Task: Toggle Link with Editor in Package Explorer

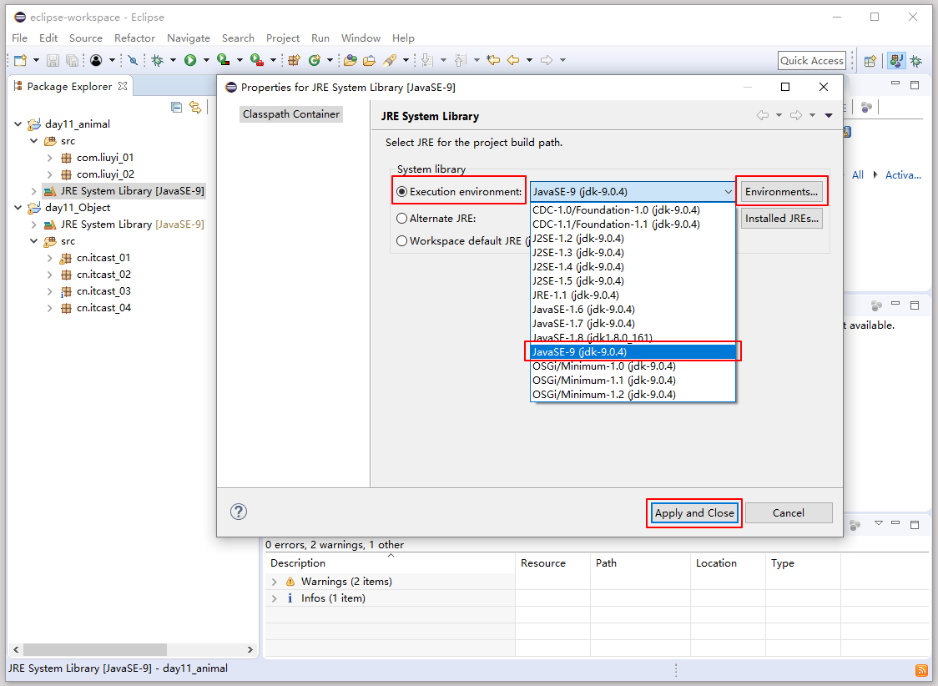Action: click(x=195, y=107)
